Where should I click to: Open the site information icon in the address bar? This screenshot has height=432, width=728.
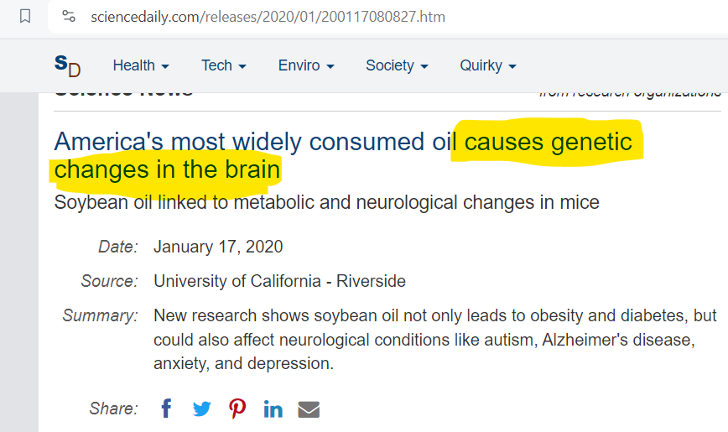pos(69,17)
